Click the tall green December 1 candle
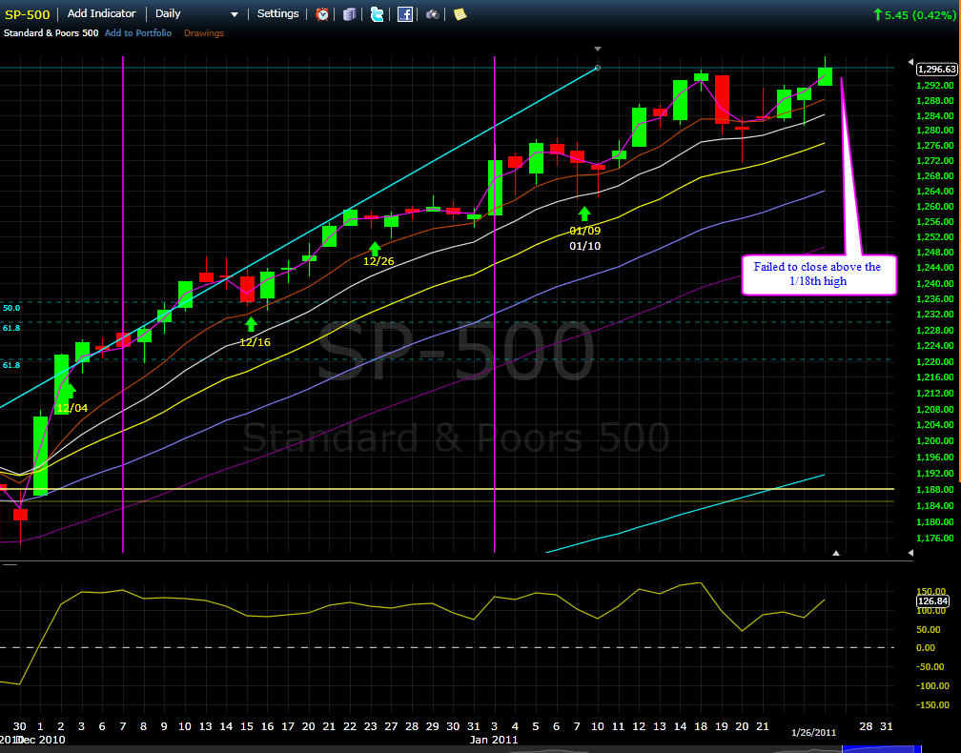The height and width of the screenshot is (753, 961). (x=40, y=456)
